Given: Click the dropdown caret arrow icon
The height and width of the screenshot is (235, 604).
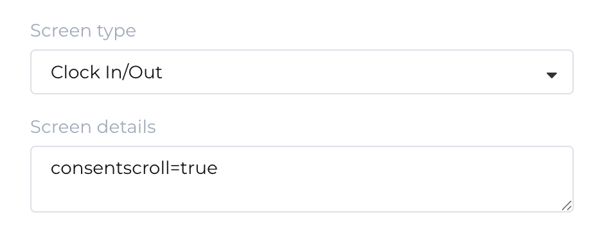Looking at the screenshot, I should [551, 75].
